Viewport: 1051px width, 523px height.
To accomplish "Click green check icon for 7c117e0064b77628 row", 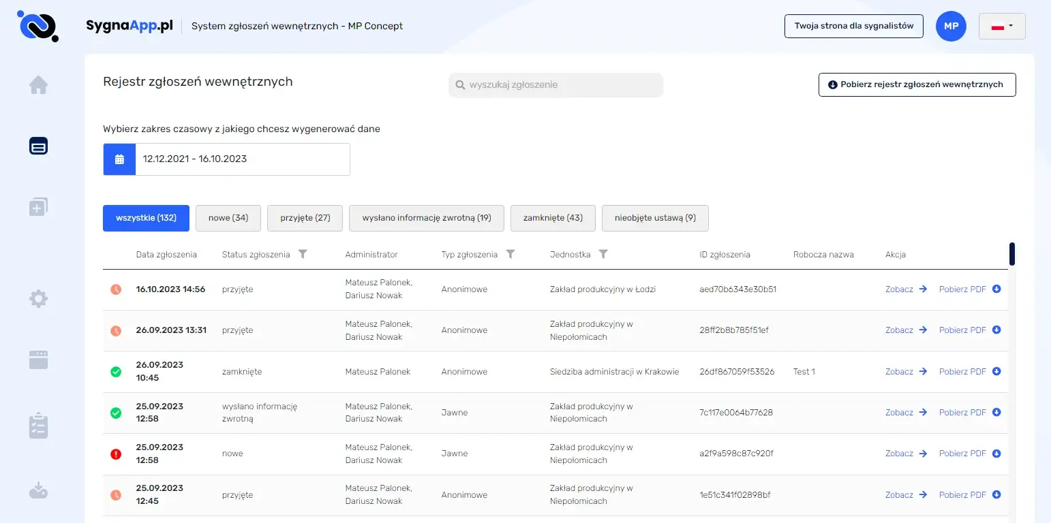I will pyautogui.click(x=116, y=413).
